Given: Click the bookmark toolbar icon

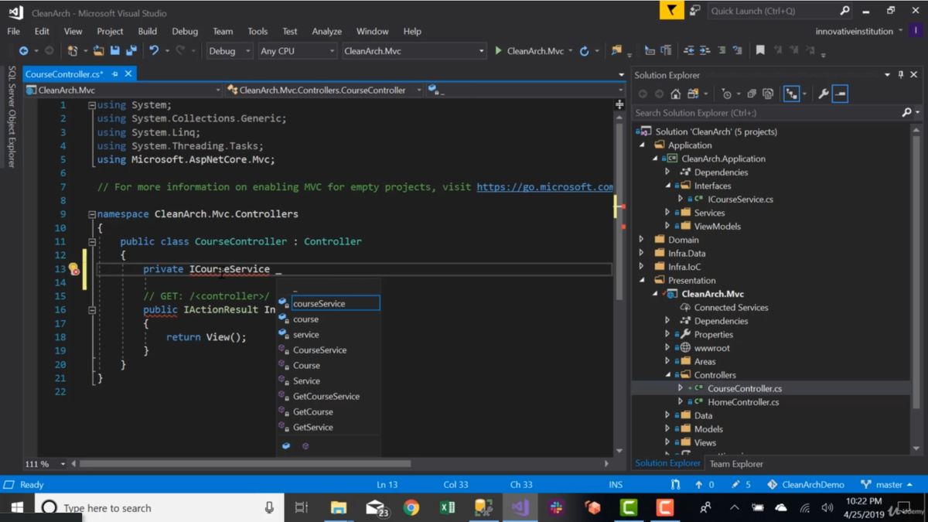Looking at the screenshot, I should coord(760,51).
